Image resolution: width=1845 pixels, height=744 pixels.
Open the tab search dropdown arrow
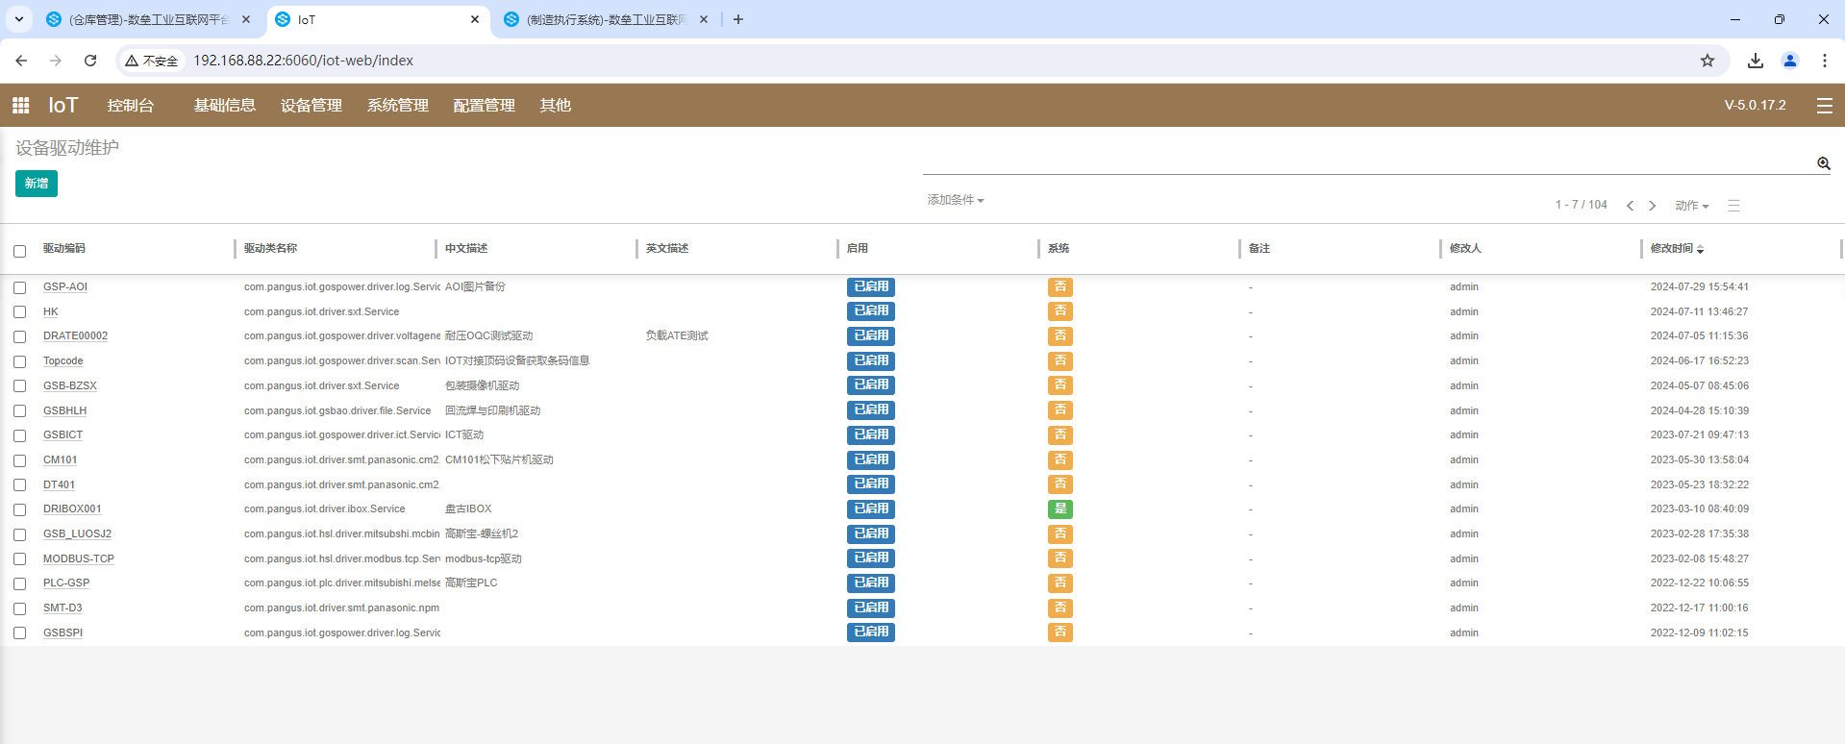tap(18, 19)
